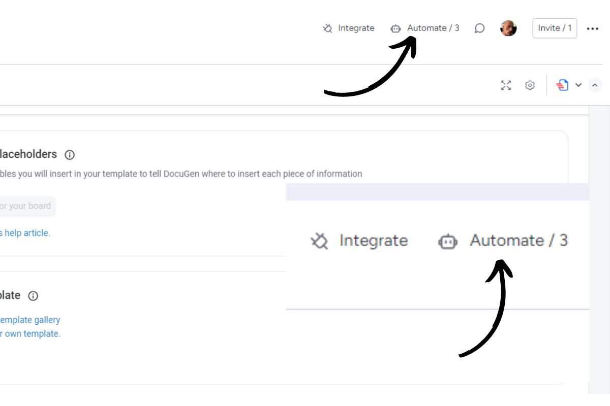Viewport: 610px width, 406px height.
Task: Open the Automate center with robot icon
Action: click(x=395, y=28)
